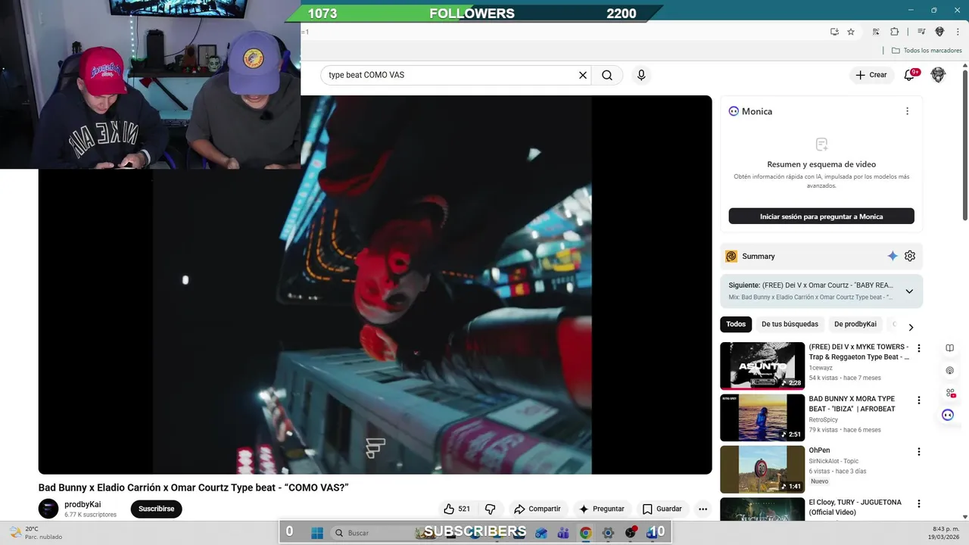Click the Monica face icon in floating bar
969x545 pixels.
948,415
